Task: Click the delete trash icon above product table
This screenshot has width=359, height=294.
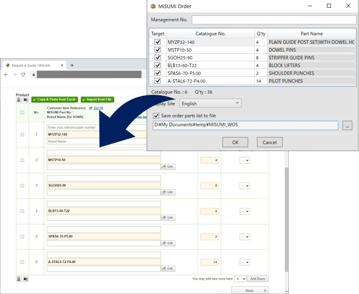Action: 19,100
